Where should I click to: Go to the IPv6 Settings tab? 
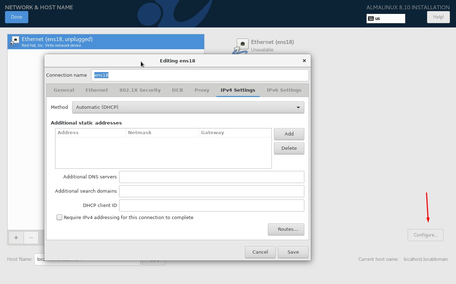pos(284,90)
